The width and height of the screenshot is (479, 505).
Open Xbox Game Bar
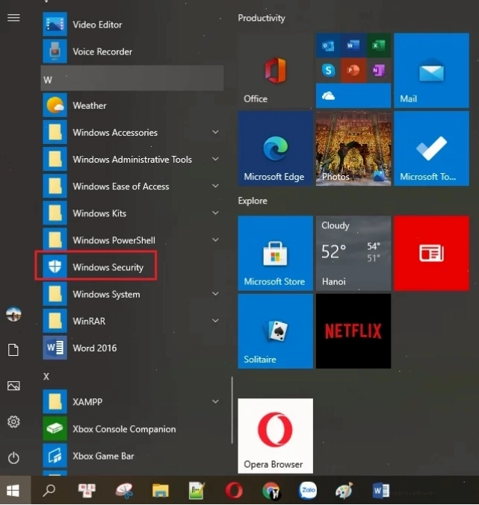coord(132,456)
